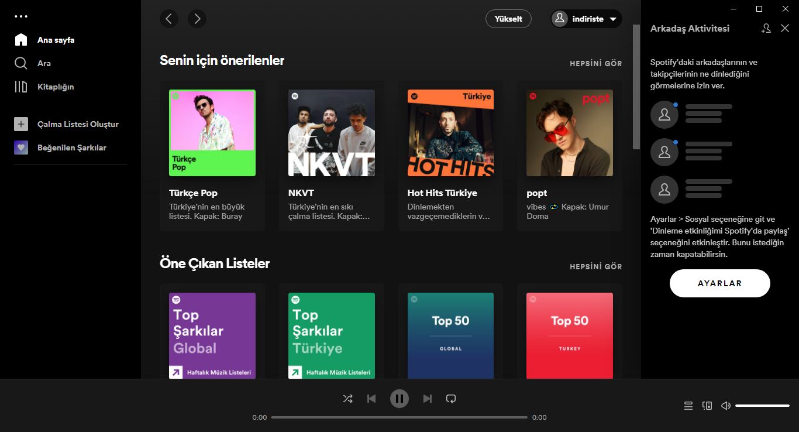Open the Türkçe Pop playlist cover

coord(212,133)
